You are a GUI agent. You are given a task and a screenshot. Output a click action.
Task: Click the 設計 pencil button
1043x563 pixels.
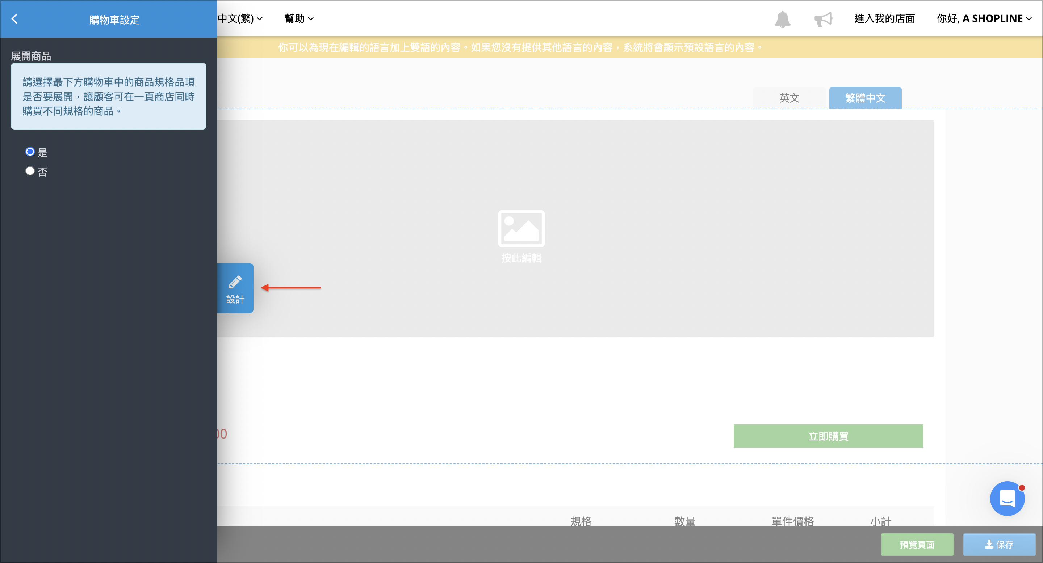235,288
